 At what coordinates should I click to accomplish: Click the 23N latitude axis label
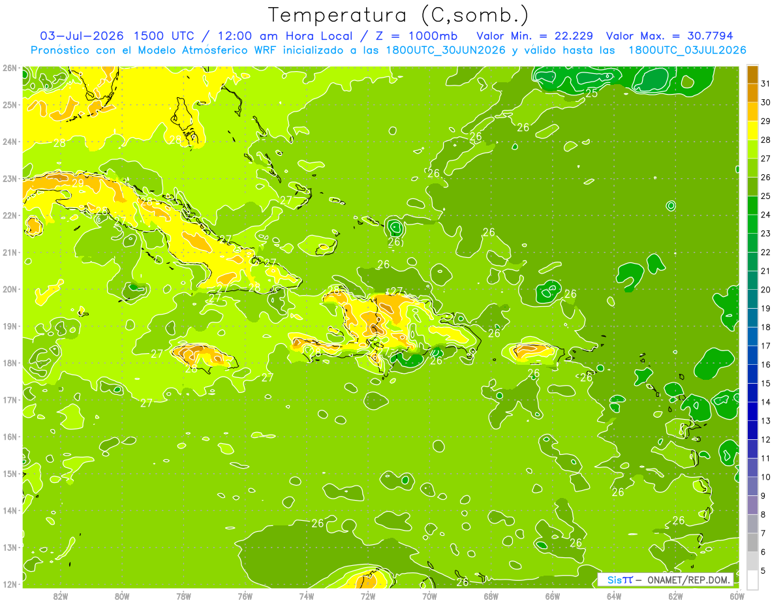pos(10,178)
